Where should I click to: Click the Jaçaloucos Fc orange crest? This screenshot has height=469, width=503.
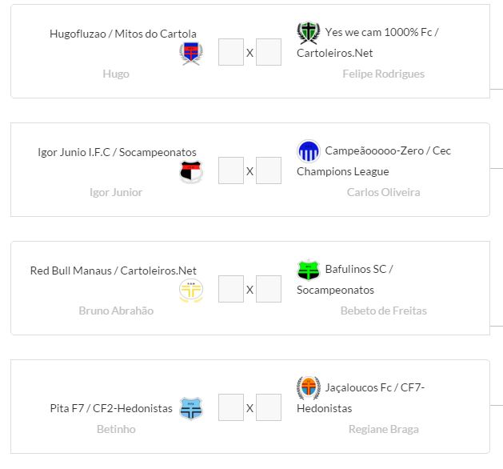(308, 388)
